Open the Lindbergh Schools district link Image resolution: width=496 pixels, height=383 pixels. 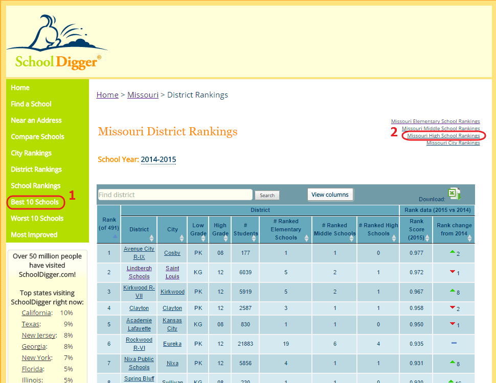click(139, 272)
